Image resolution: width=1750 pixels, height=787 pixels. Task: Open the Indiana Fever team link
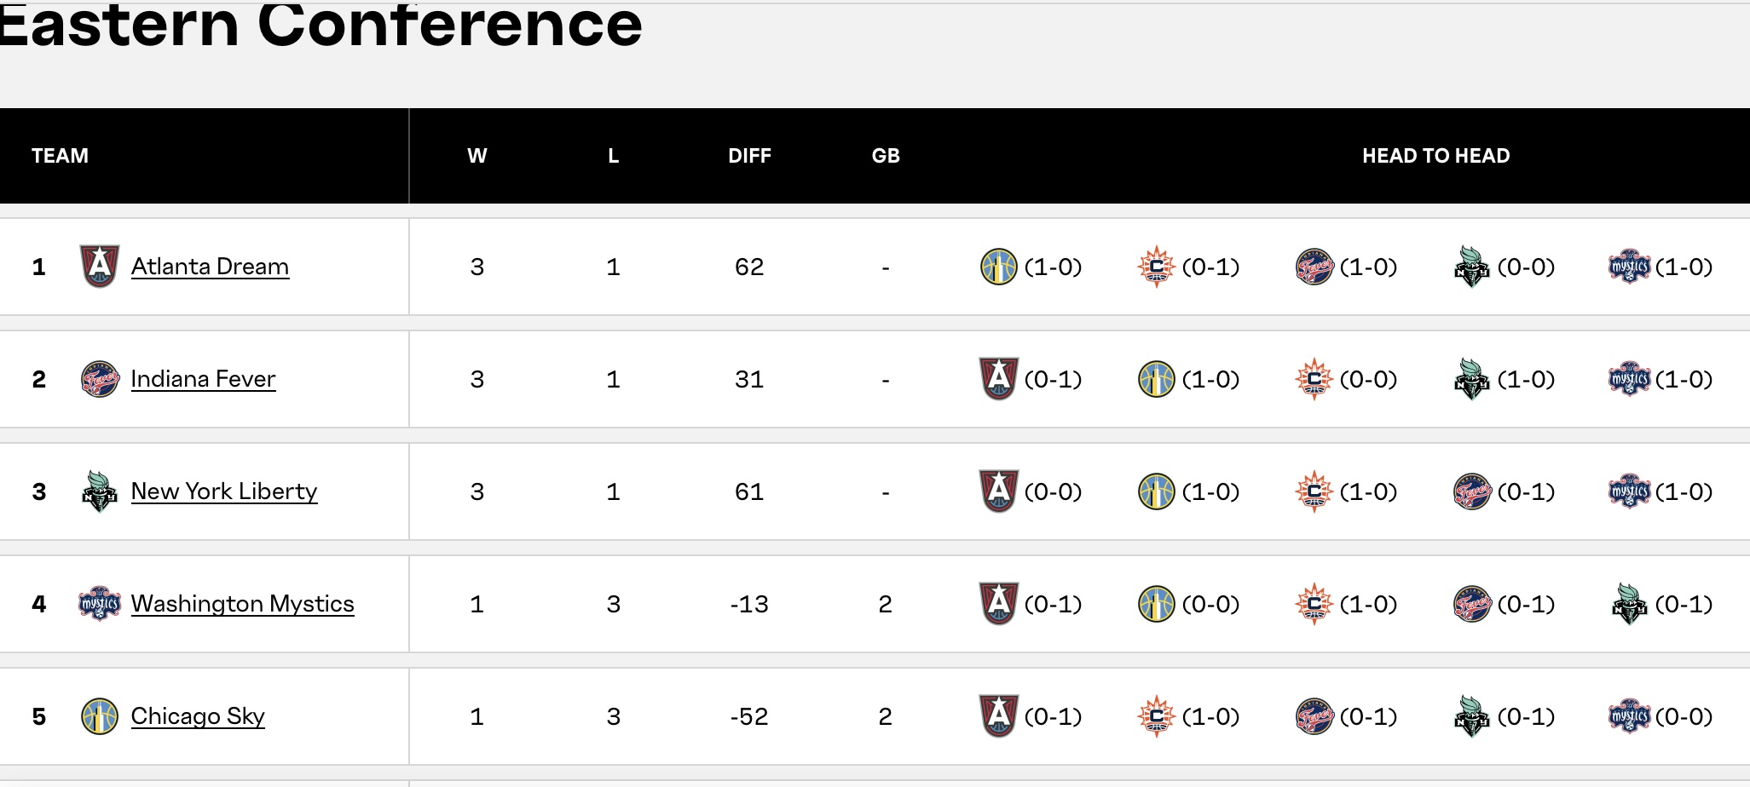tap(203, 379)
